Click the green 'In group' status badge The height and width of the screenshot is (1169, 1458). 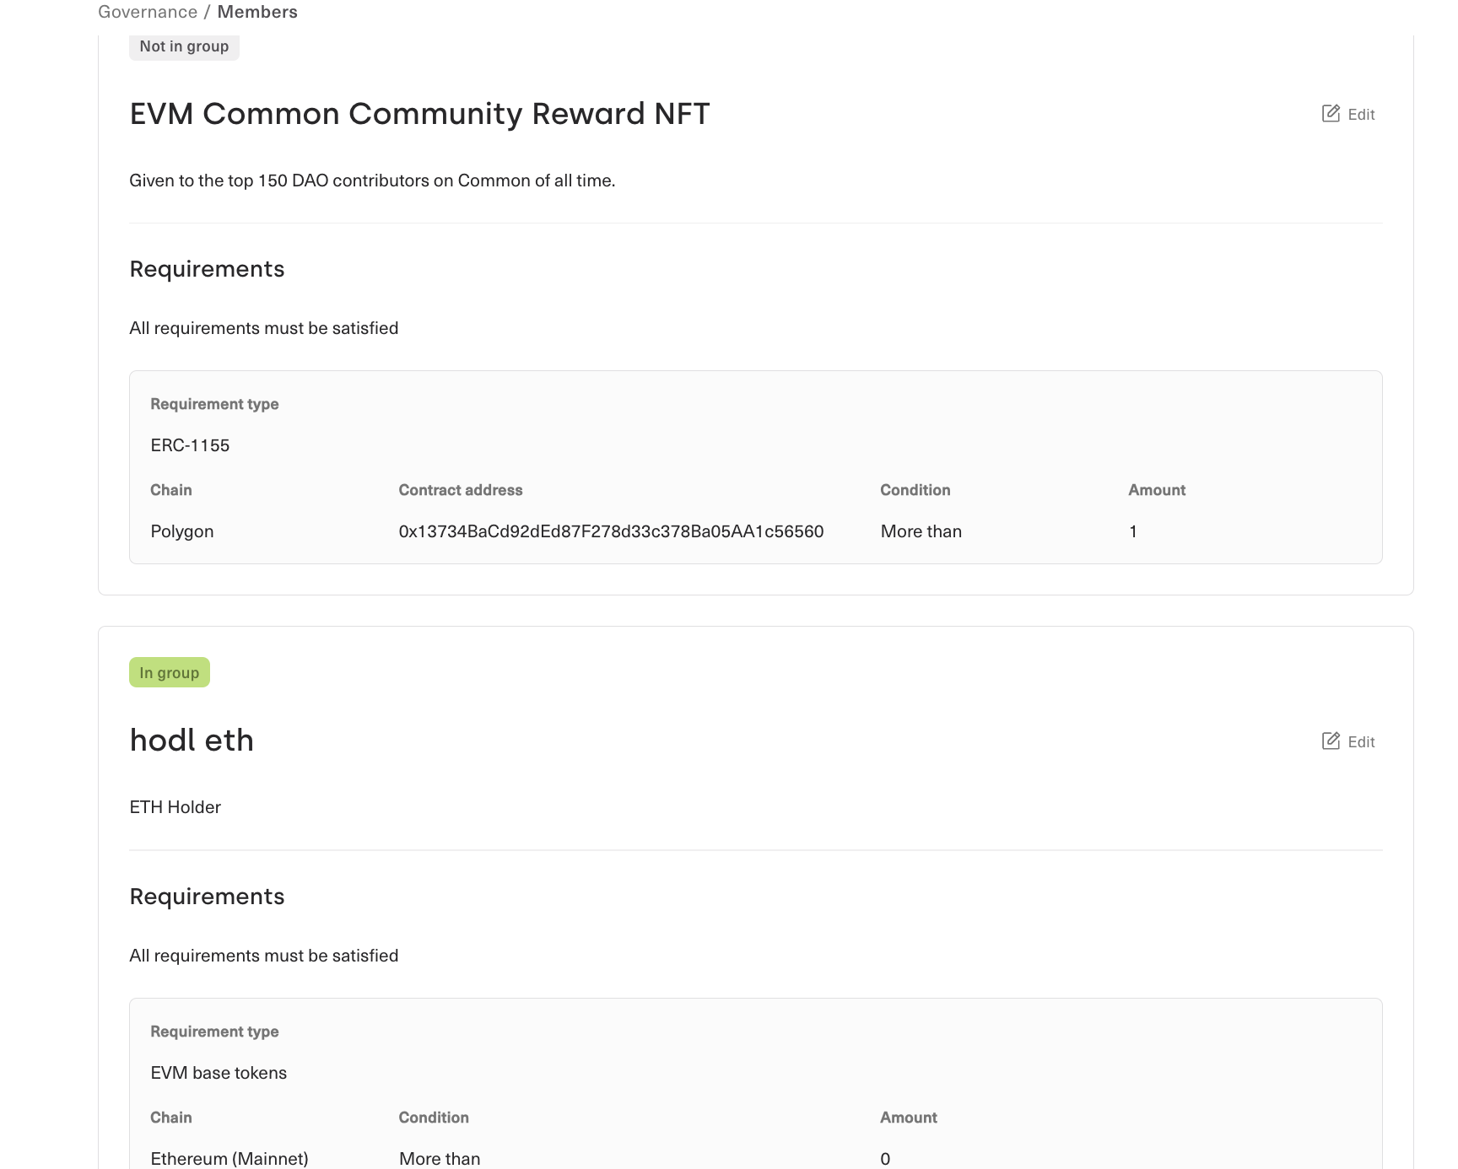click(x=170, y=672)
